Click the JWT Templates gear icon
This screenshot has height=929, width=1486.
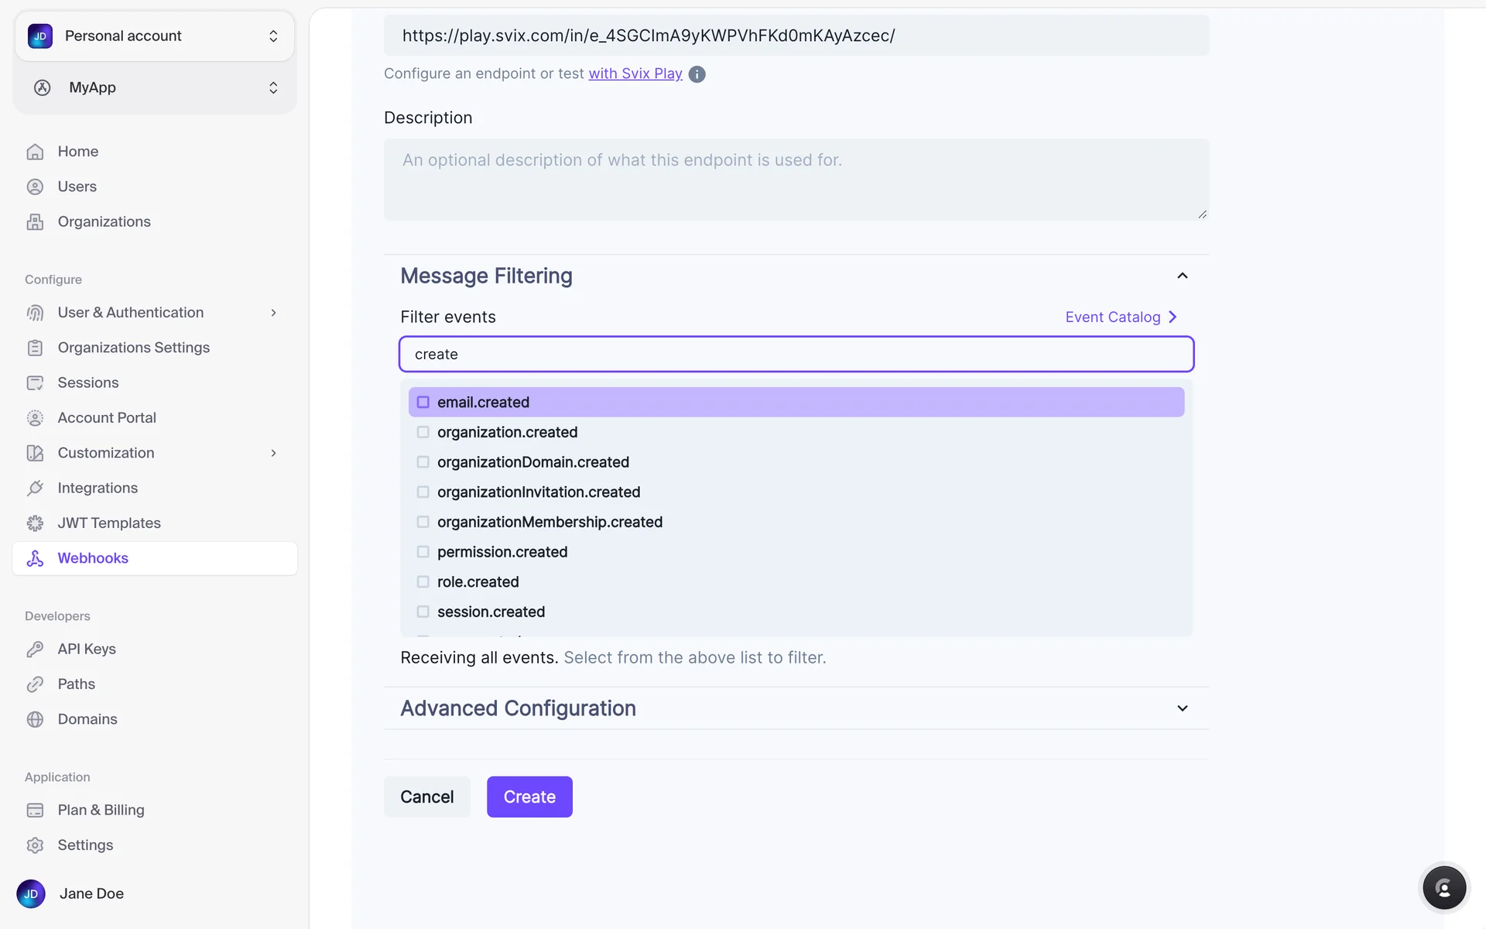(35, 523)
